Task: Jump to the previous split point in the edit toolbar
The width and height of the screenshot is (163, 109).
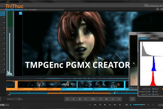Action: pyautogui.click(x=67, y=99)
